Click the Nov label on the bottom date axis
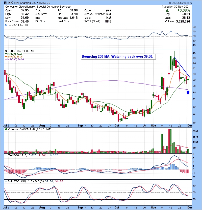This screenshot has height=210, width=202. [x=153, y=207]
